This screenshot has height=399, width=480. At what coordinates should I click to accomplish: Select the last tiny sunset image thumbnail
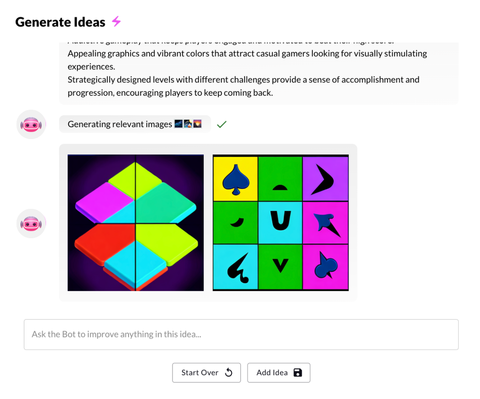[197, 124]
